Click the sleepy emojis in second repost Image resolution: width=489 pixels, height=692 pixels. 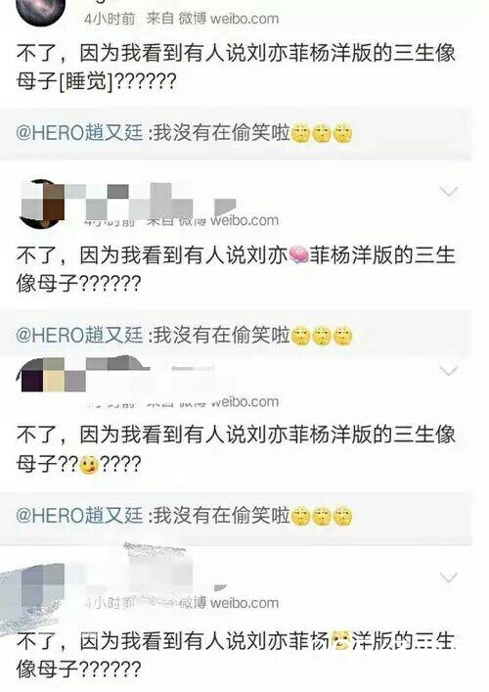tap(322, 337)
